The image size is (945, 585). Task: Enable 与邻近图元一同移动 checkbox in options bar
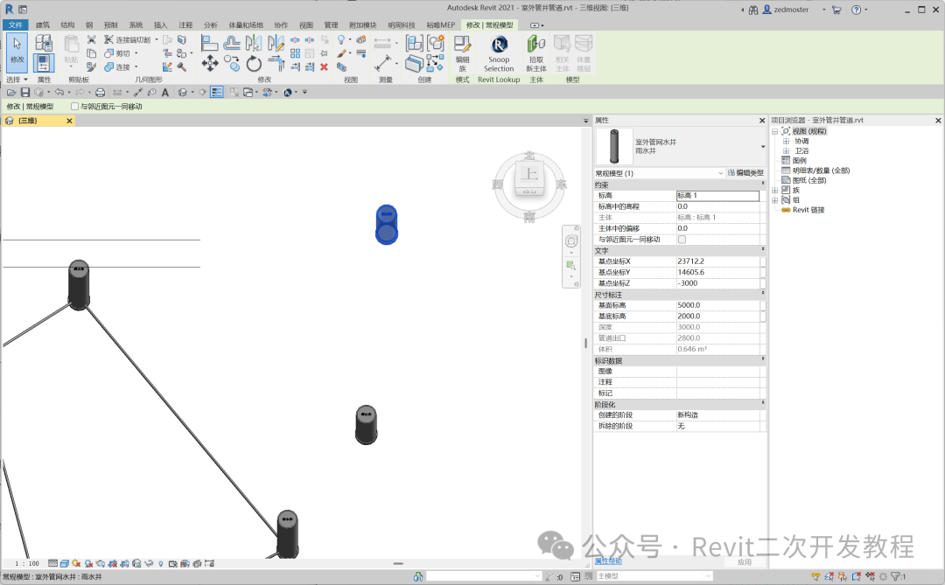coord(75,106)
